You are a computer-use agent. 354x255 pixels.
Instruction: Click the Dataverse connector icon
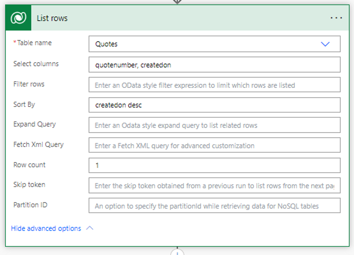[18, 18]
